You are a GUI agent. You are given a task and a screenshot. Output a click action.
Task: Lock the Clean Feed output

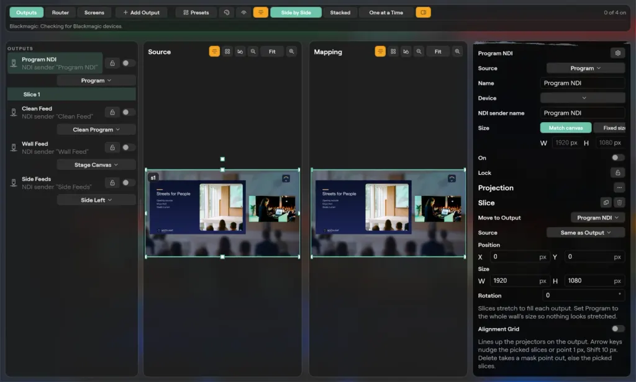112,112
